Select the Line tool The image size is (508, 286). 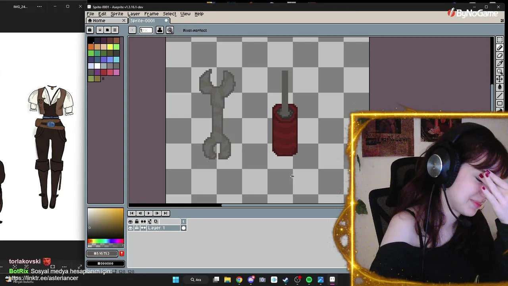[500, 95]
